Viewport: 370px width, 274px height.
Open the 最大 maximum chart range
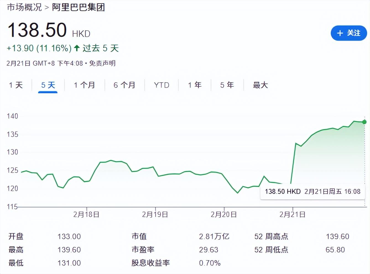pyautogui.click(x=260, y=85)
